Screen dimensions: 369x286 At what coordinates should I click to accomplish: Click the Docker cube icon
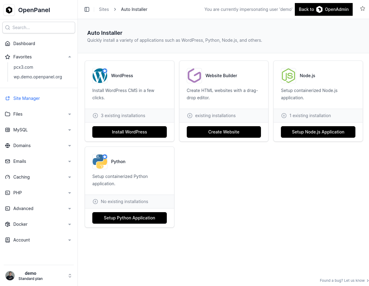click(x=8, y=224)
